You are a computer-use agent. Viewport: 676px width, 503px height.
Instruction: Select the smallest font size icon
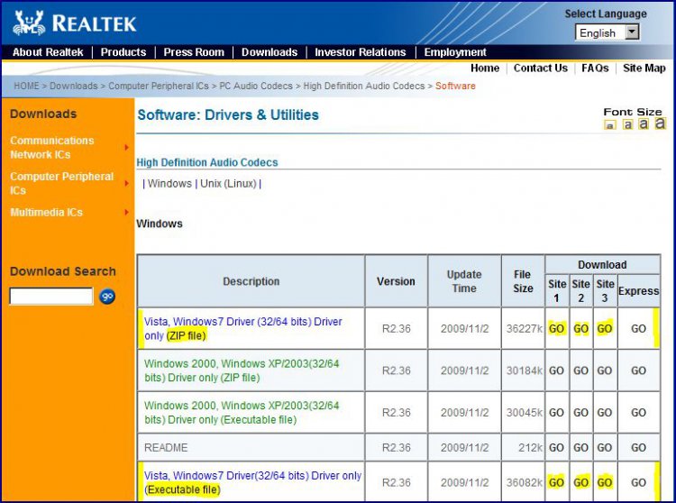click(x=610, y=125)
